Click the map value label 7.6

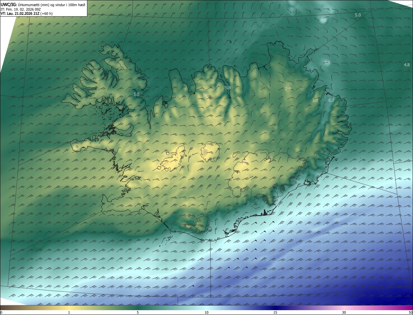click(x=327, y=62)
